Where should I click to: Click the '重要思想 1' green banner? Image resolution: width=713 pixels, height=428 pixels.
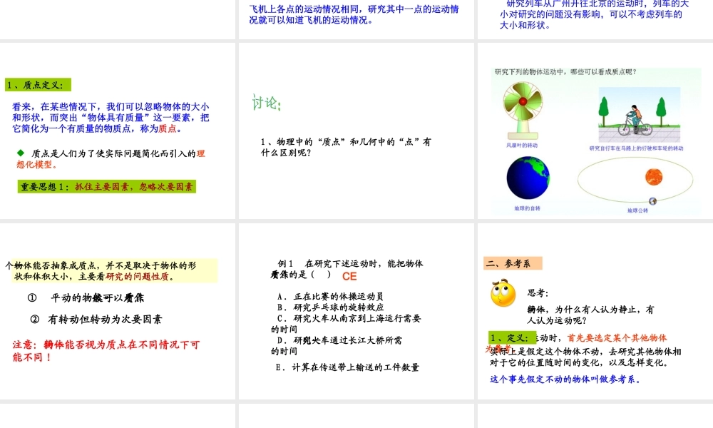[107, 186]
